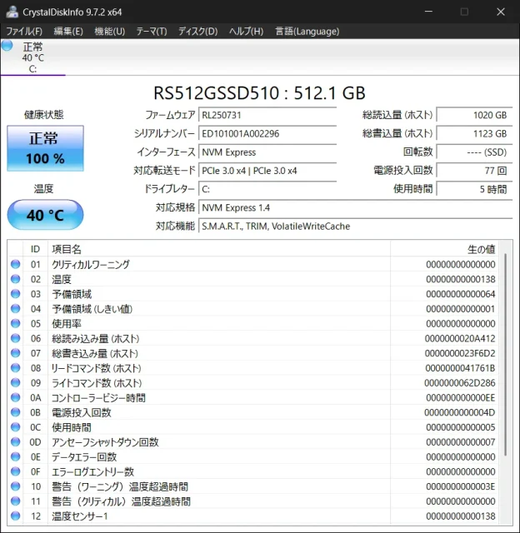Open the 言語(Language) menu
The image size is (520, 533).
coord(307,31)
